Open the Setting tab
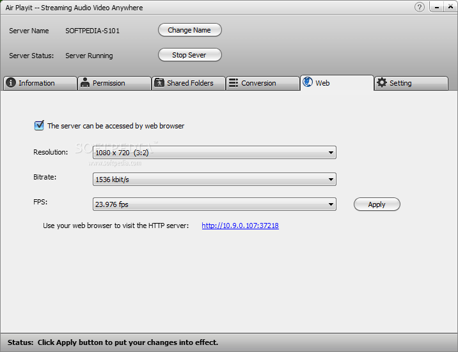Image resolution: width=458 pixels, height=352 pixels. pos(411,83)
